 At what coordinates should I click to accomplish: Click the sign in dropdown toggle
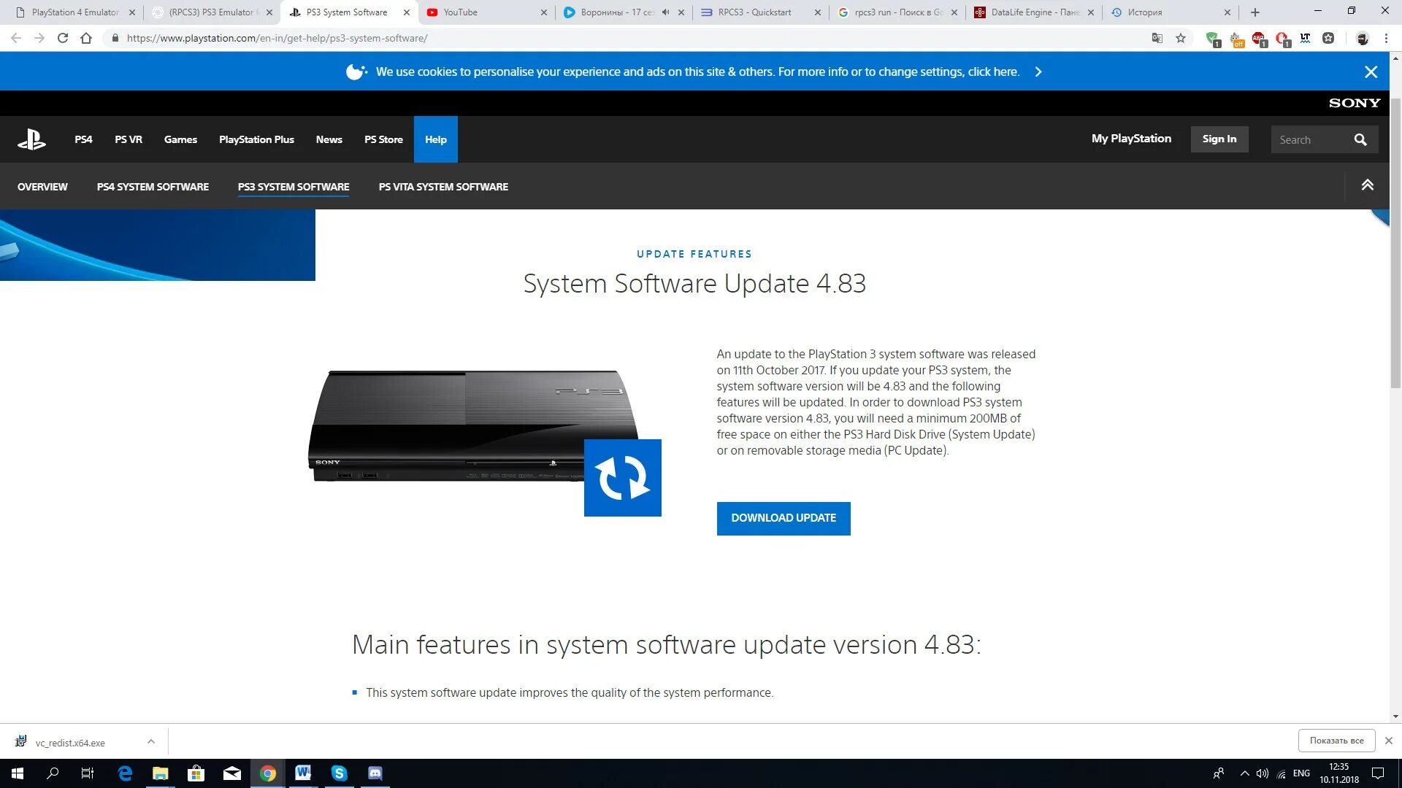pos(1219,139)
